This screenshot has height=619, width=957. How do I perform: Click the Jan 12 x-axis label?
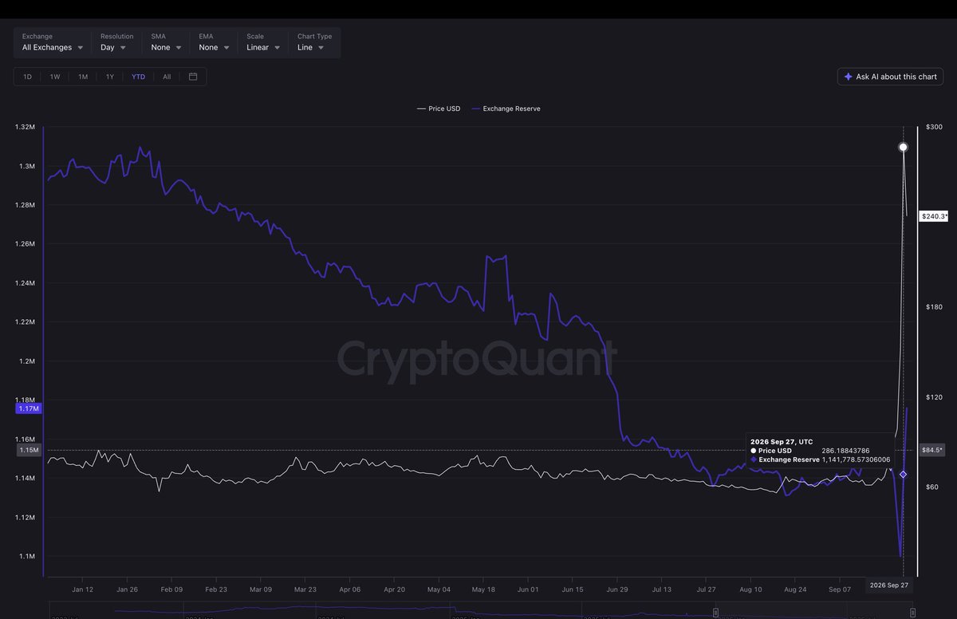tap(83, 589)
